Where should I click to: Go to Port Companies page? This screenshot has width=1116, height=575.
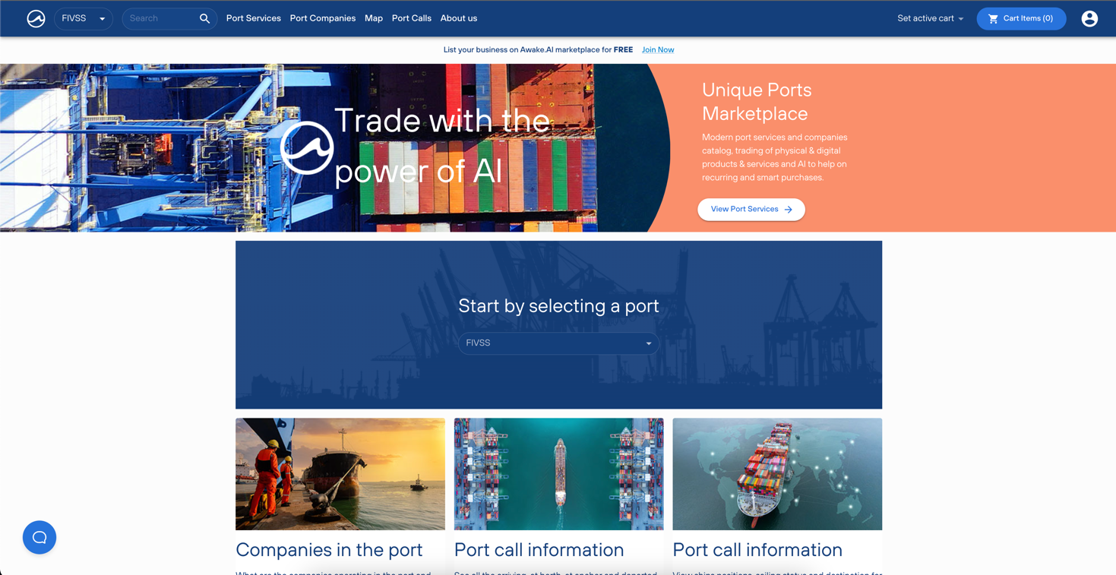[x=322, y=18]
